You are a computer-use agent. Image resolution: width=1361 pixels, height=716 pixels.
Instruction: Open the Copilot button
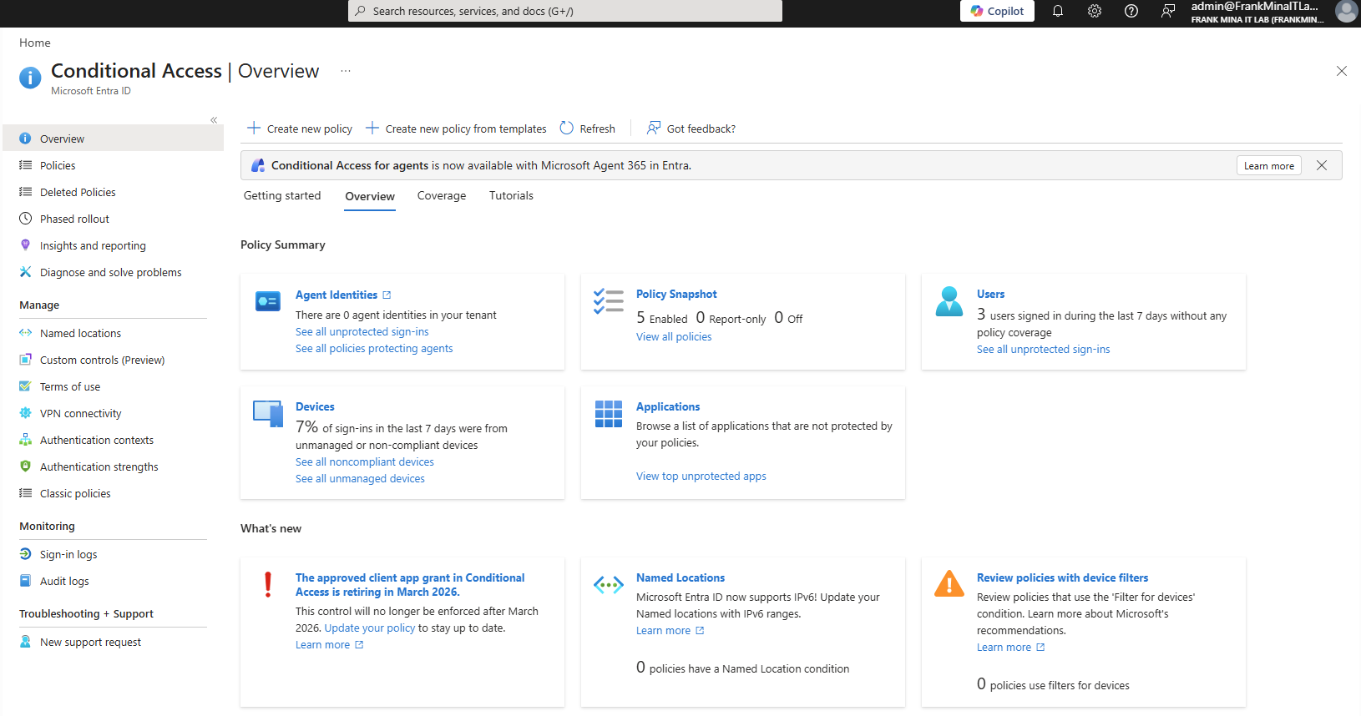click(997, 11)
